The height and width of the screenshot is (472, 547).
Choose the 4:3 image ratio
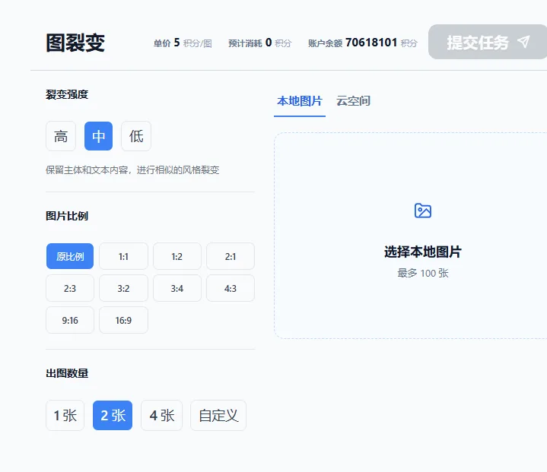pos(230,288)
